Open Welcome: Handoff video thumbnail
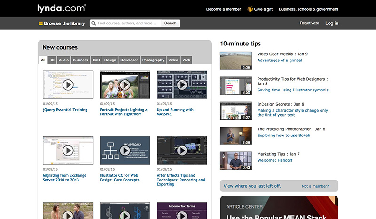Screen dimensions: 376x219 [x=236, y=161]
